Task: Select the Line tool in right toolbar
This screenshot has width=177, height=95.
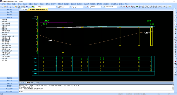Action: pos(175,10)
